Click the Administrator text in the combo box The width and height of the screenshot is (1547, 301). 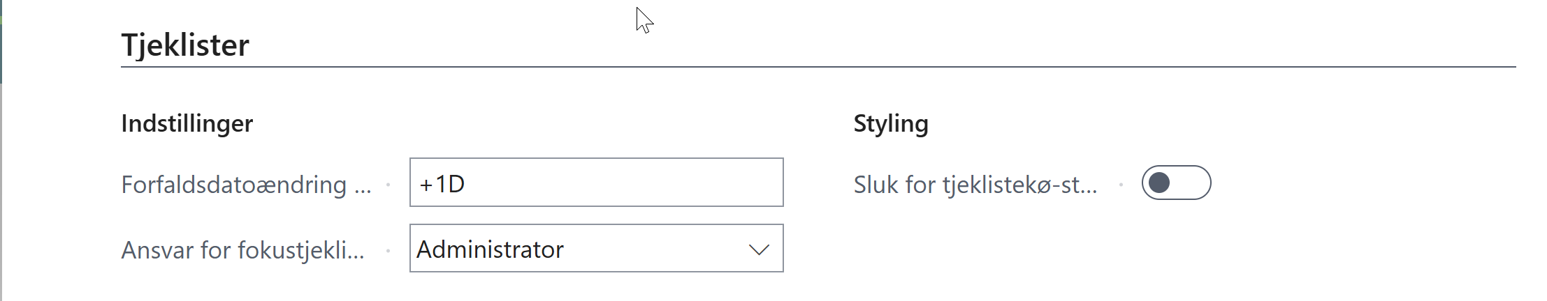click(x=490, y=249)
